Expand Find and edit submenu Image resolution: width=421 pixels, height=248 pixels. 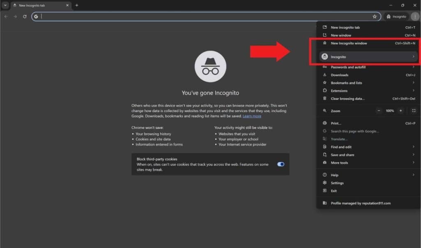point(368,147)
